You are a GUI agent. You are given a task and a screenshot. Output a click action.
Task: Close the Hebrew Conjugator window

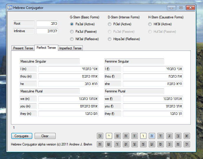pyautogui.click(x=190, y=8)
